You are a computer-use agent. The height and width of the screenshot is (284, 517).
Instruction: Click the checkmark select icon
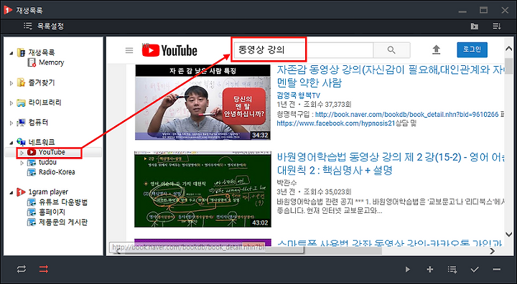[x=475, y=270]
